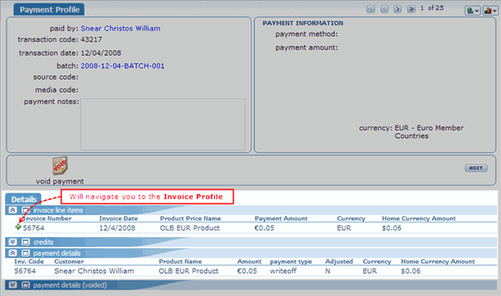The image size is (501, 296).
Task: Click the Adjusted column header
Action: coord(339,262)
